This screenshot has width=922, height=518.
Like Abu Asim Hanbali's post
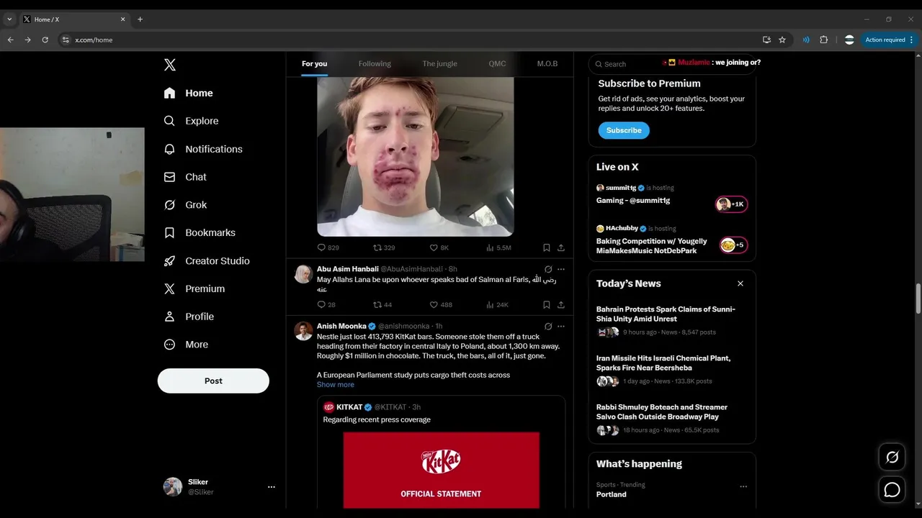(441, 305)
